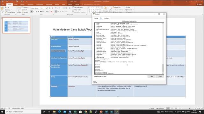The height and width of the screenshot is (114, 204).
Task: Activate Format Painter
Action: coord(10,12)
